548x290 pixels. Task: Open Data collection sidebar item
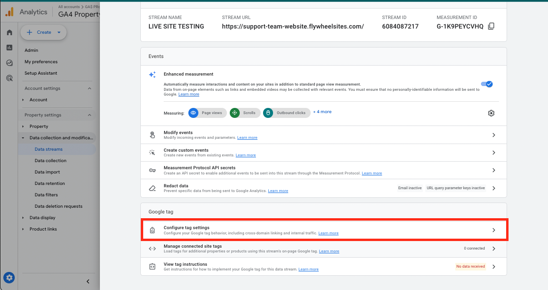[x=50, y=161]
